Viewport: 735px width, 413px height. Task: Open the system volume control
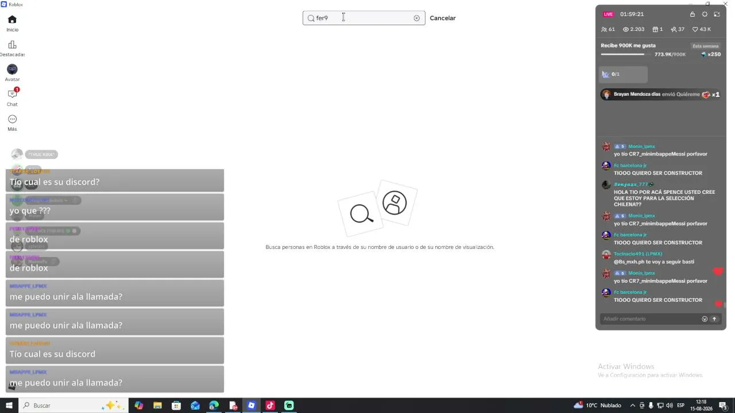(x=669, y=406)
